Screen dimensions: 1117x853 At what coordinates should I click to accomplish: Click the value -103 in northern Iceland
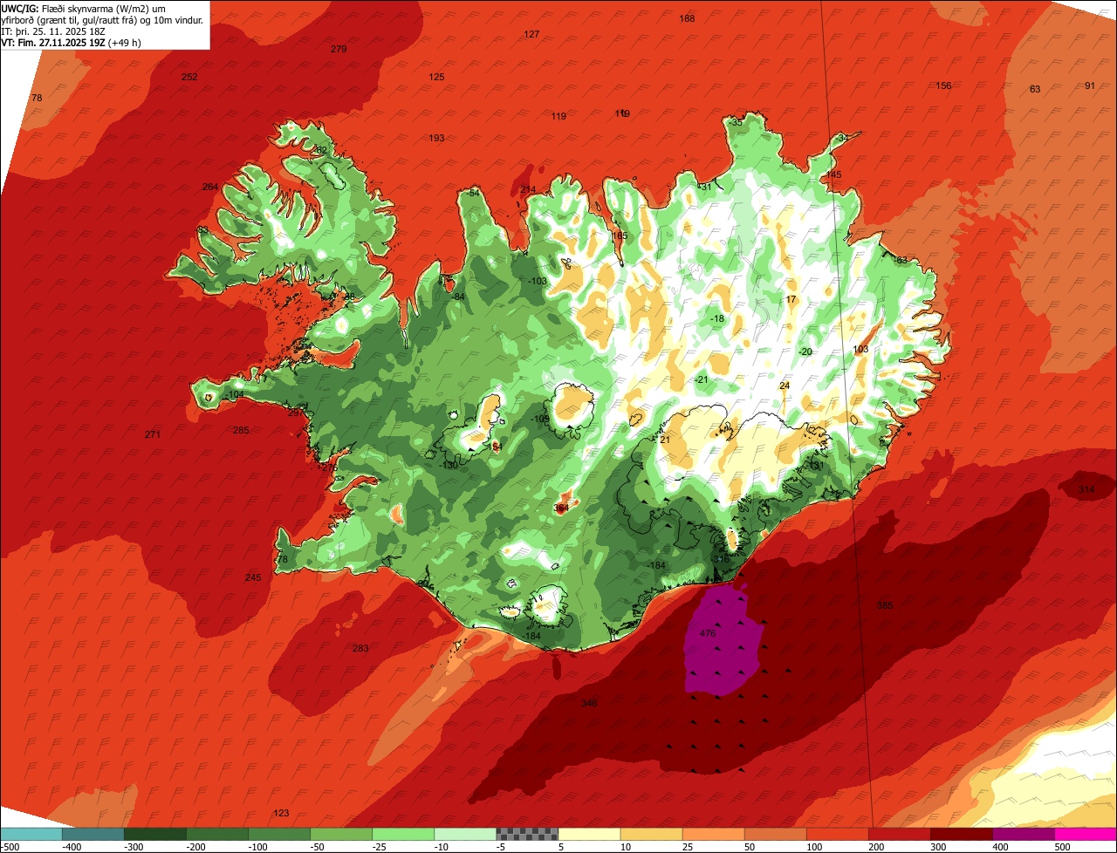[x=538, y=282]
